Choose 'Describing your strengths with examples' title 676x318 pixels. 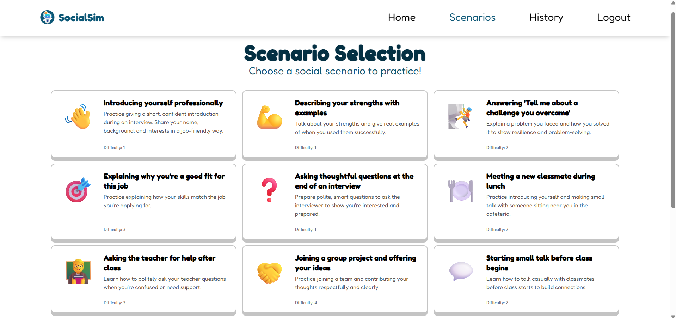coord(347,108)
